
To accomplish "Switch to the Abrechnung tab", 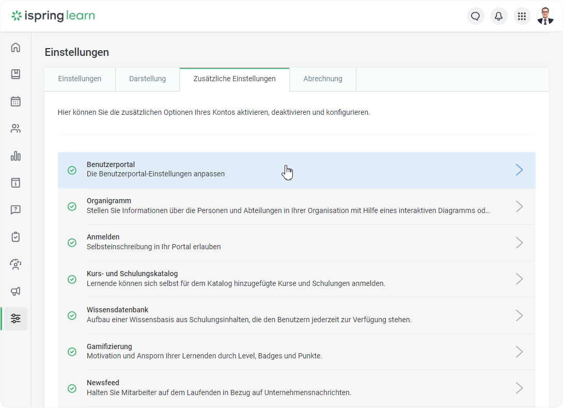I will [x=322, y=79].
